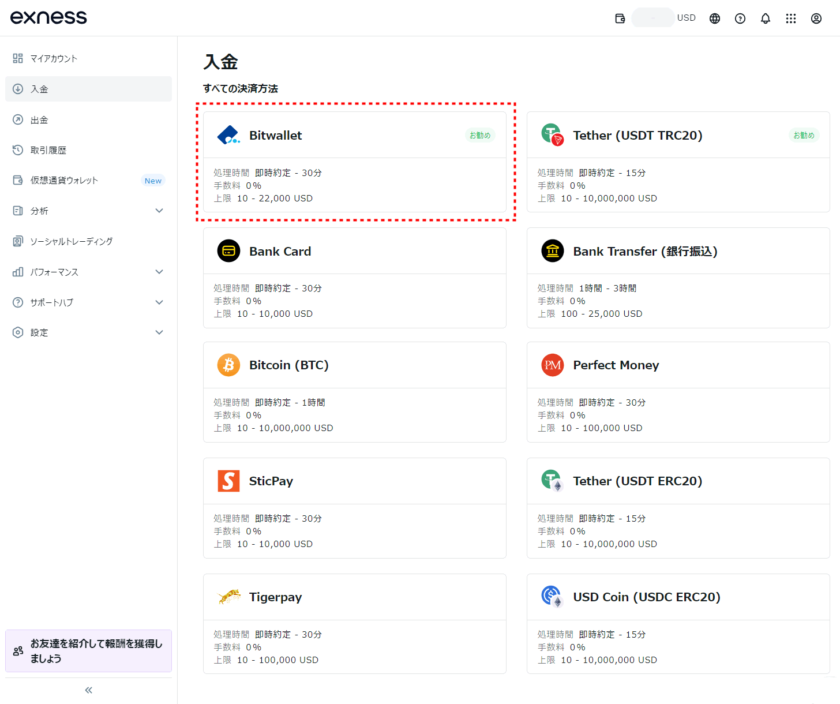Open notifications bell

coord(766,18)
